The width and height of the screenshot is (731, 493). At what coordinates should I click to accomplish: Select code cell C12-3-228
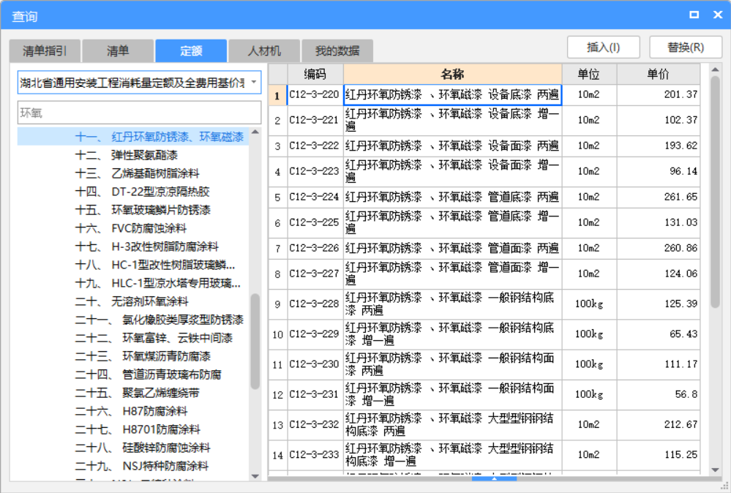(315, 304)
